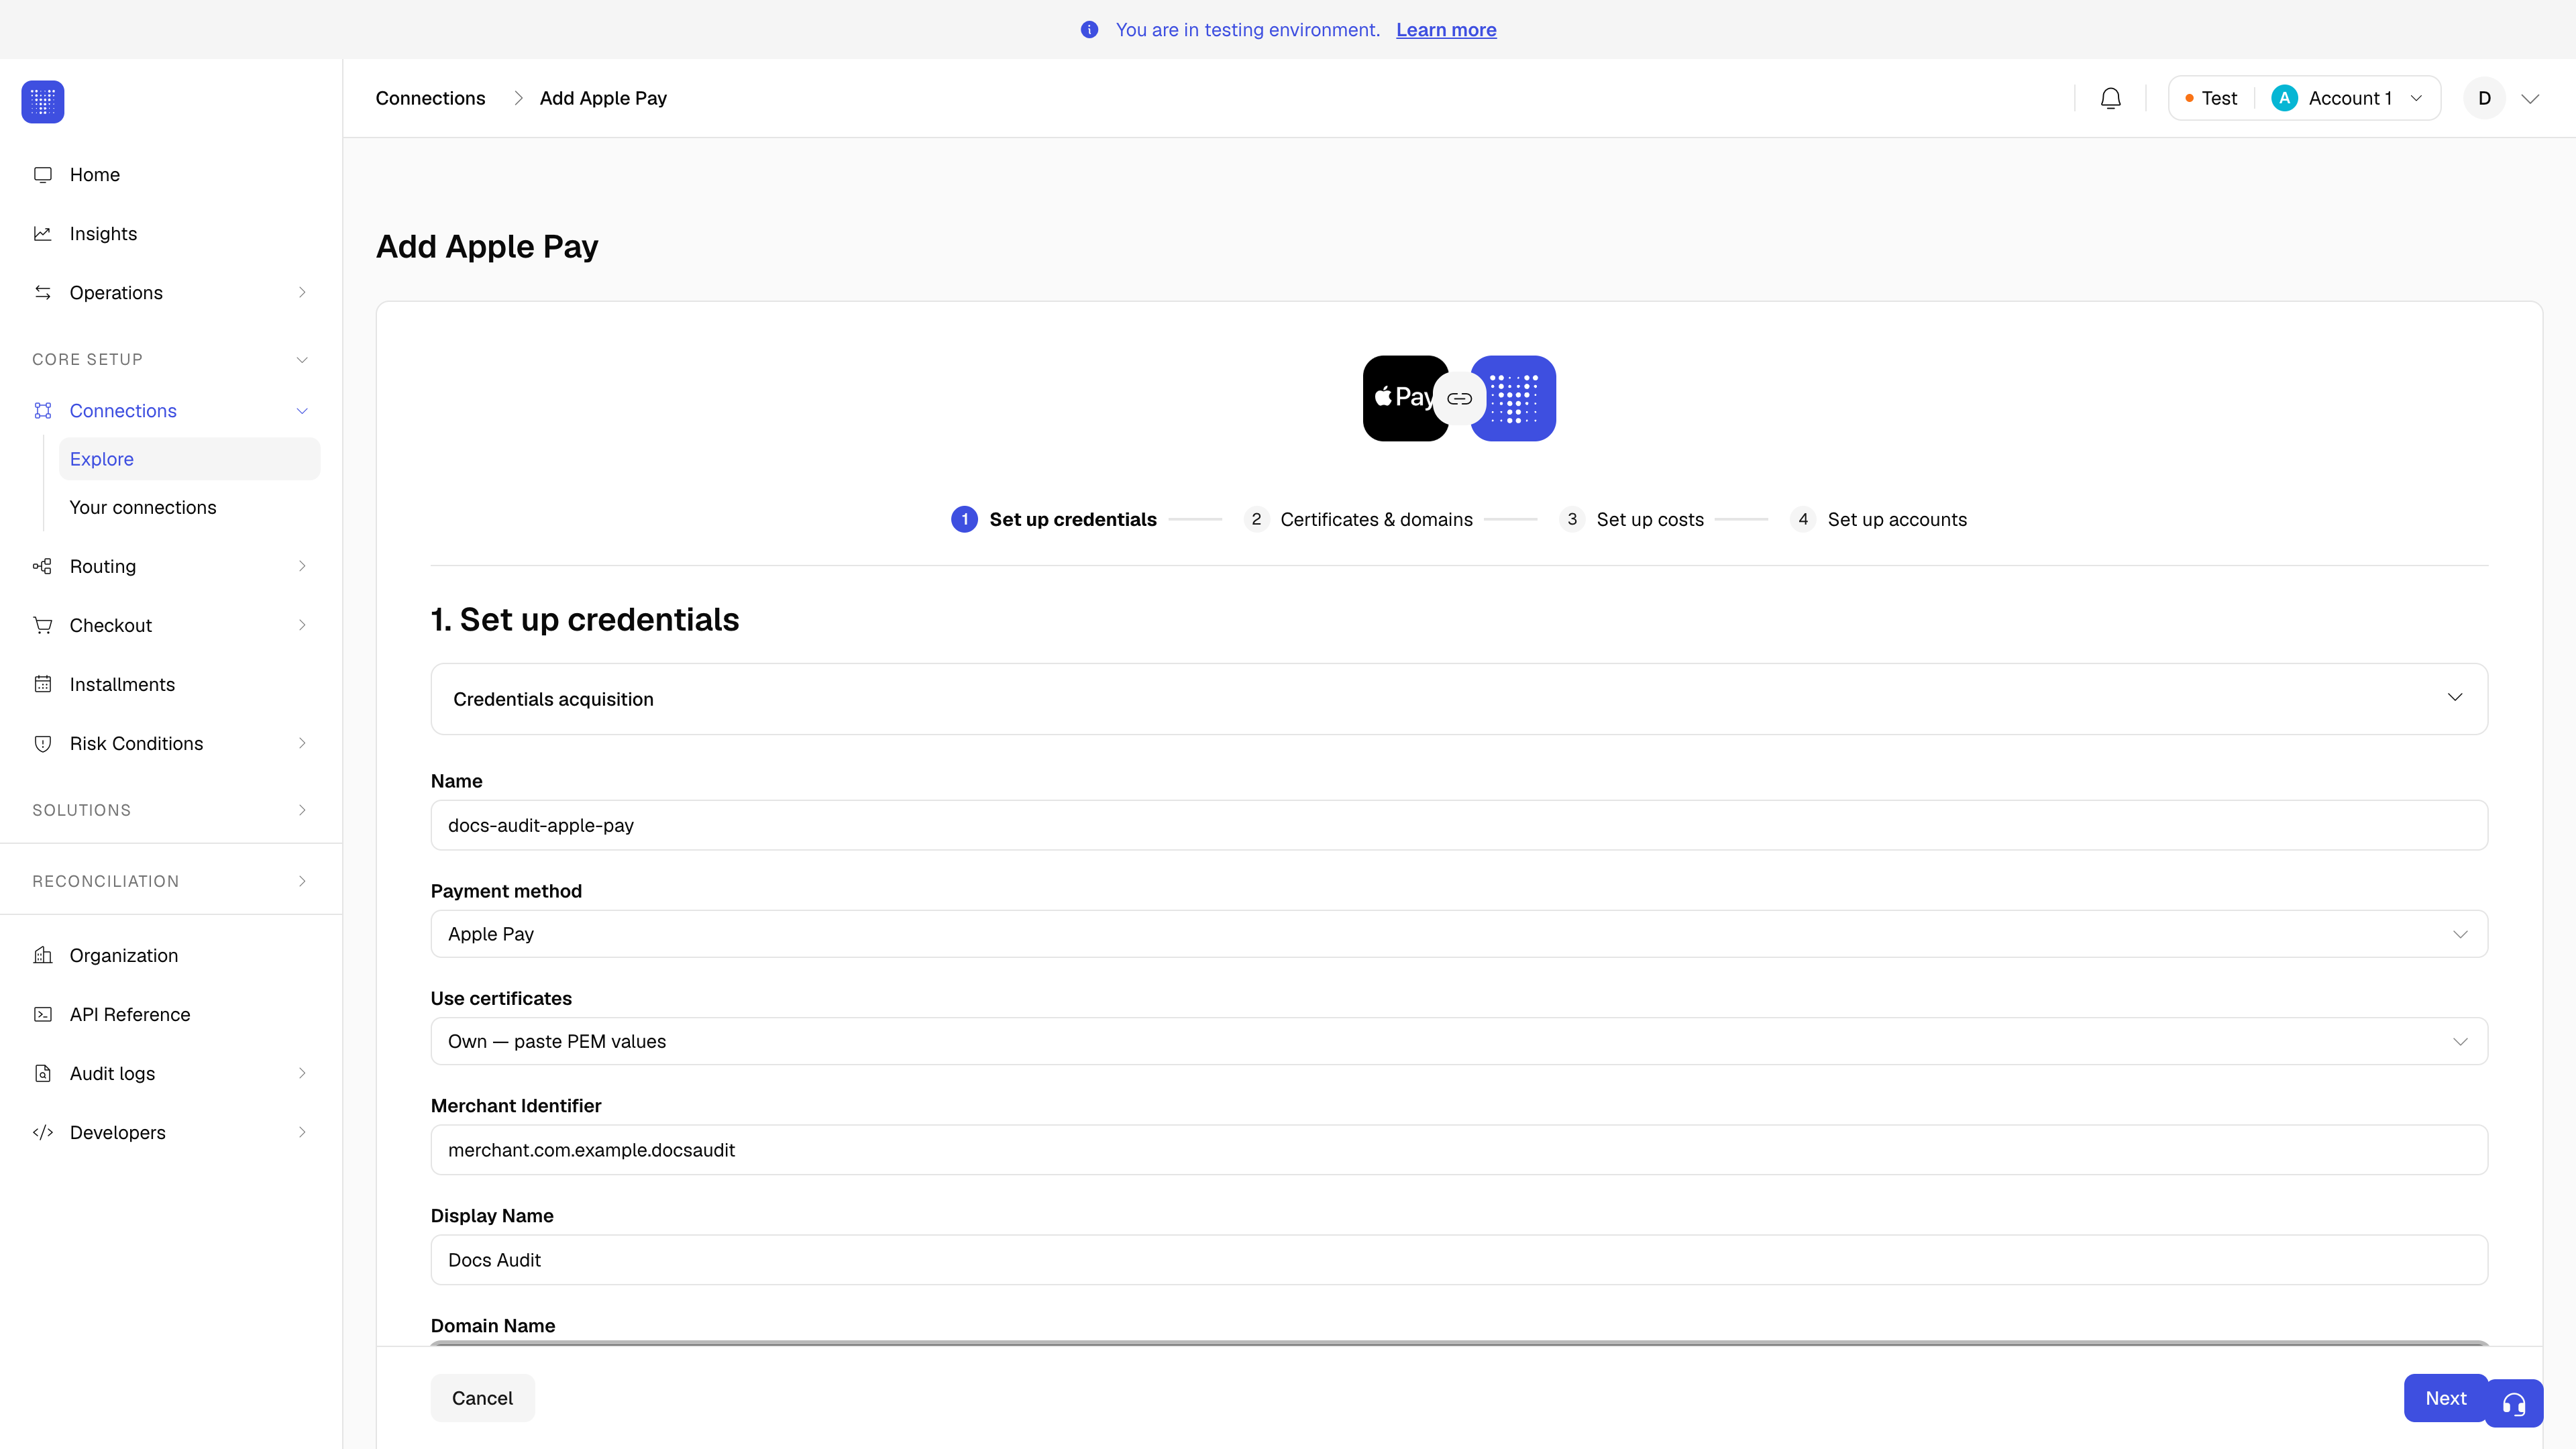Click the Cancel button
Image resolution: width=2576 pixels, height=1449 pixels.
pos(482,1398)
